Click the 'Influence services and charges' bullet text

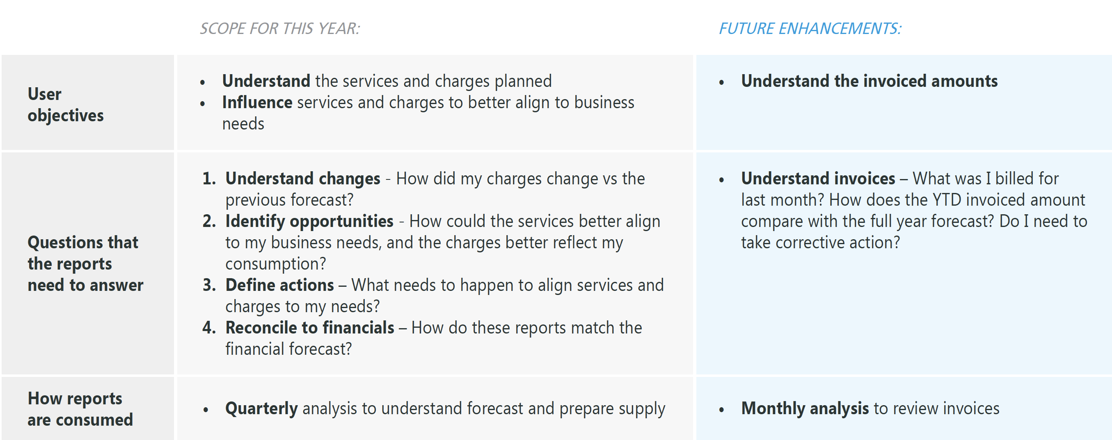point(427,102)
